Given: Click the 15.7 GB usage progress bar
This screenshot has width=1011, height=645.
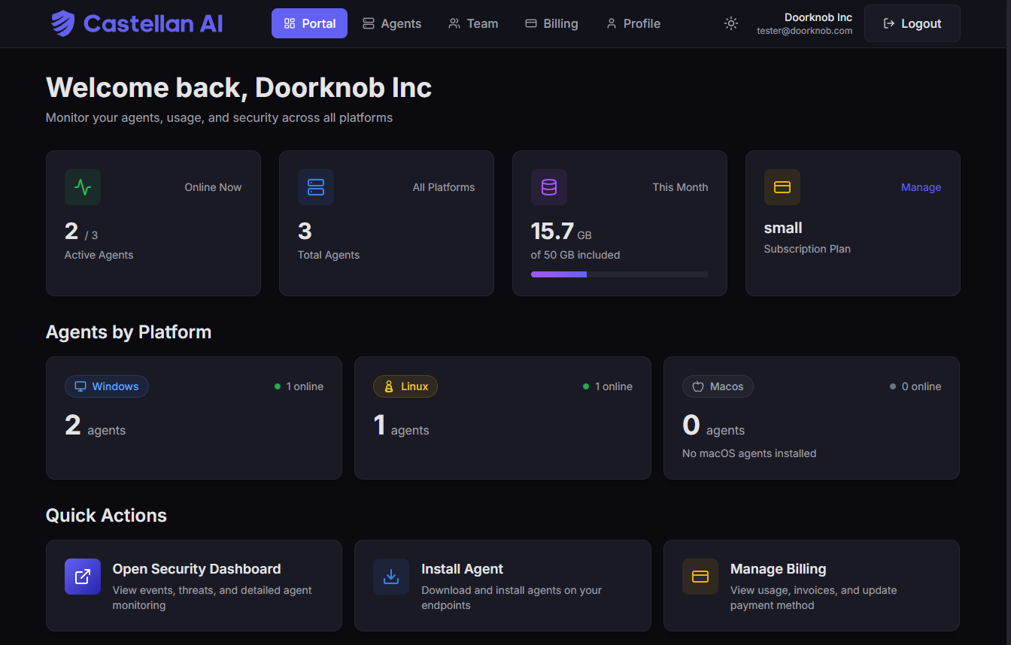Looking at the screenshot, I should tap(619, 274).
